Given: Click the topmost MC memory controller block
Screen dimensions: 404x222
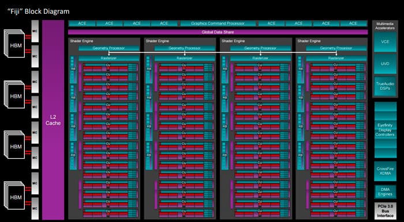Looking at the screenshot, I should [x=35, y=31].
